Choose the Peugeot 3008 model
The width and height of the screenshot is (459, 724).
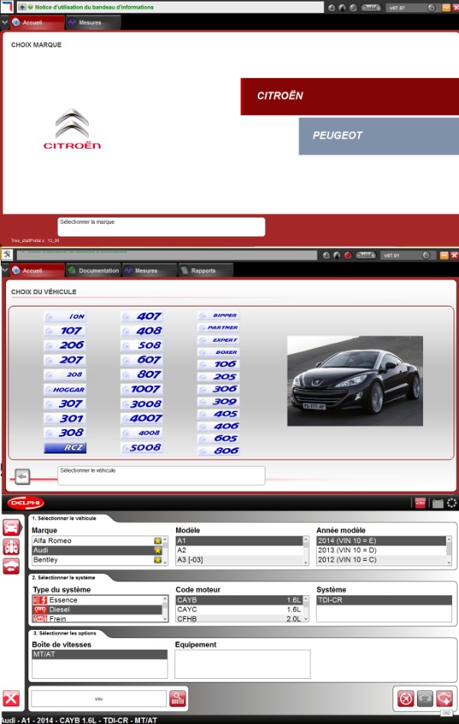pos(142,404)
